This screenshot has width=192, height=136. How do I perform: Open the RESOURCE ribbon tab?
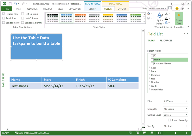click(32, 9)
